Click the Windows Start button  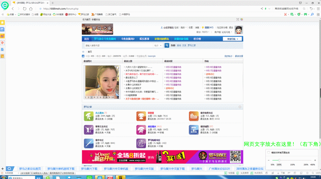3,177
